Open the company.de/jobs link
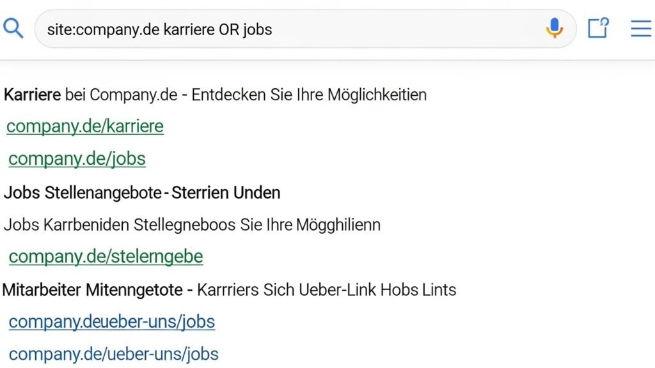The image size is (655, 368). coord(76,158)
